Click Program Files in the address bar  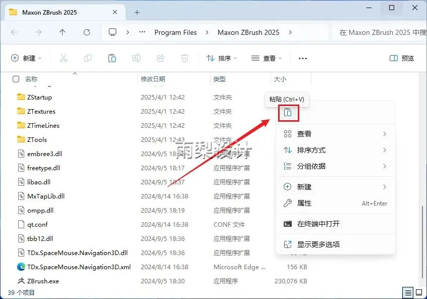pyautogui.click(x=176, y=32)
